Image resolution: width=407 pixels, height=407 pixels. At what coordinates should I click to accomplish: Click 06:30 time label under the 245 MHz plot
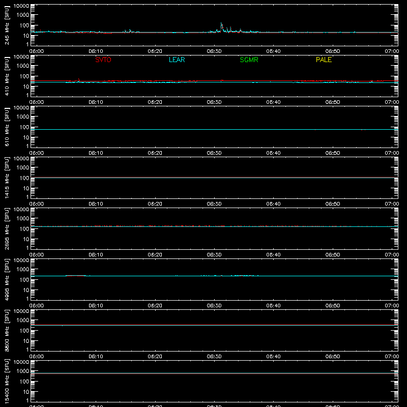(x=214, y=51)
